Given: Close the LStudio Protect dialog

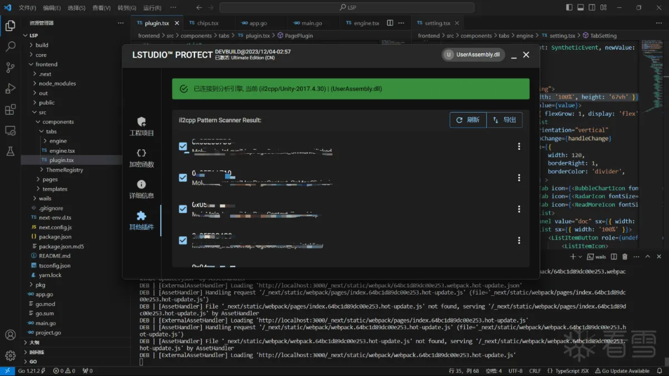Looking at the screenshot, I should click(526, 55).
